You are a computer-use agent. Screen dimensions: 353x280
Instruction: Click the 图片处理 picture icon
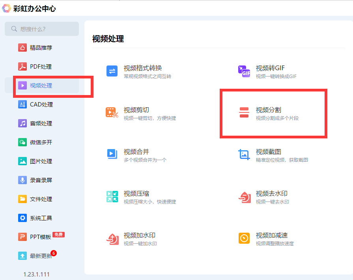click(22, 161)
